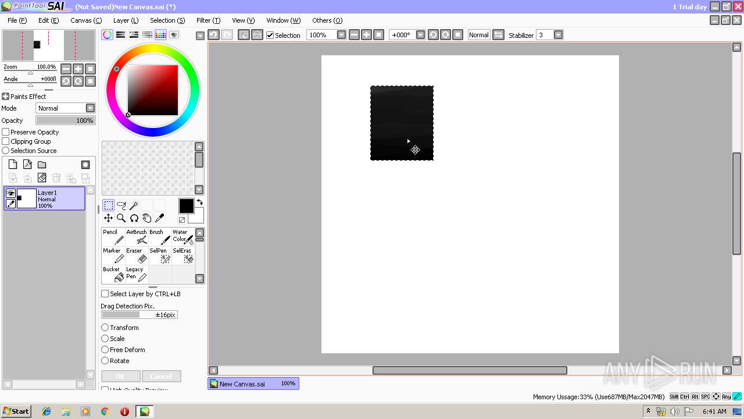Create a new normal layer
The width and height of the screenshot is (744, 419).
point(13,165)
